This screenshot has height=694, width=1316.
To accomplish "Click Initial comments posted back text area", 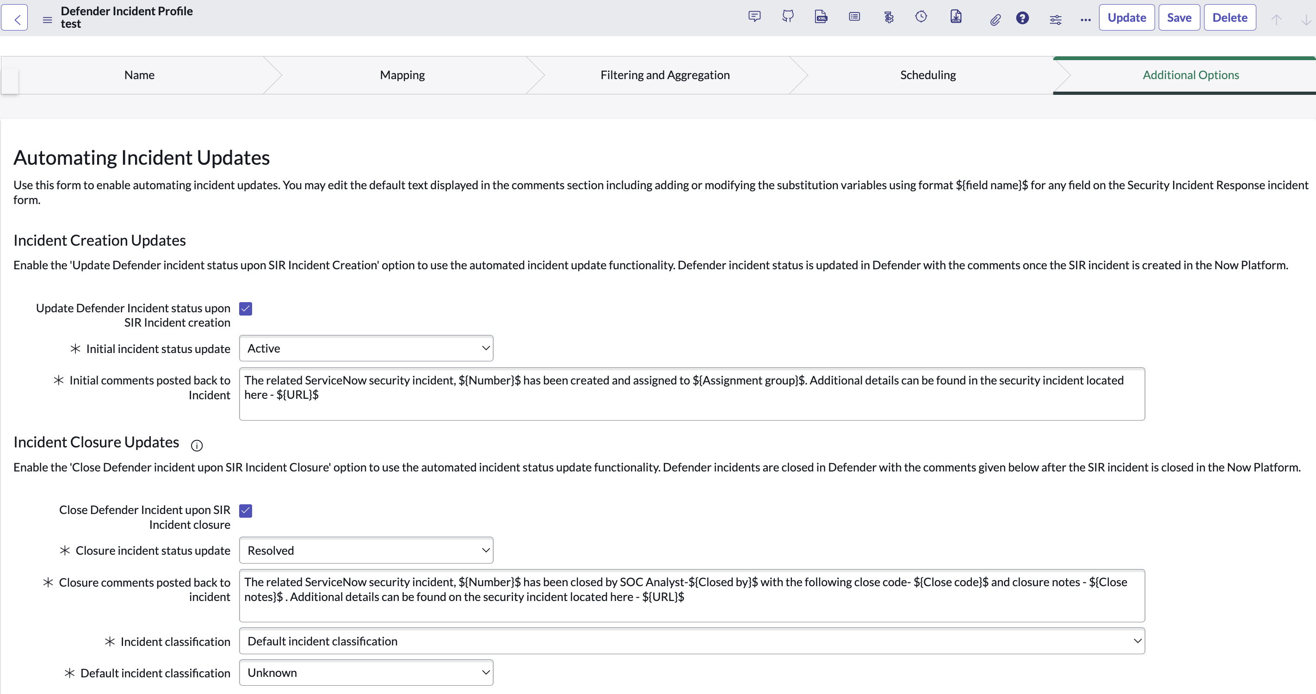I will pyautogui.click(x=692, y=394).
